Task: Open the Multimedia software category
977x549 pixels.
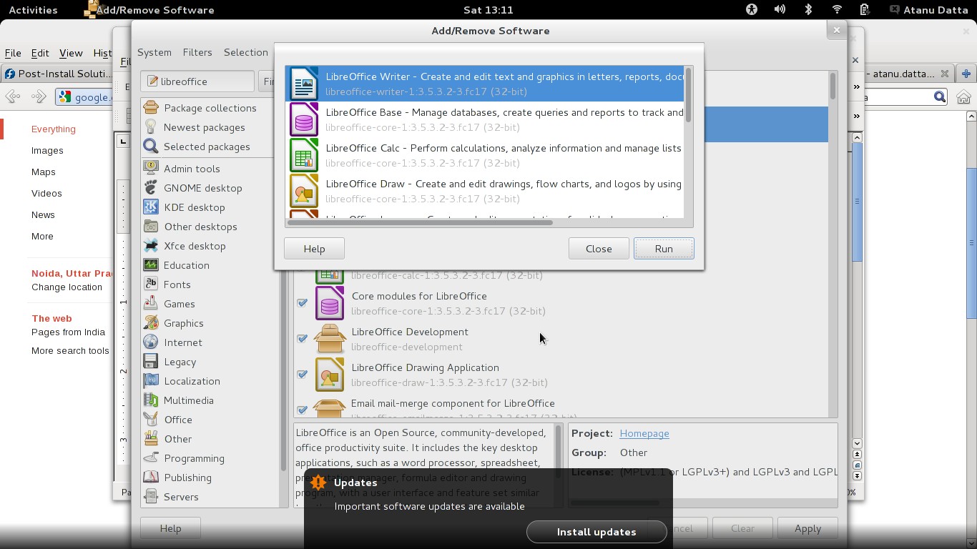Action: coord(188,400)
